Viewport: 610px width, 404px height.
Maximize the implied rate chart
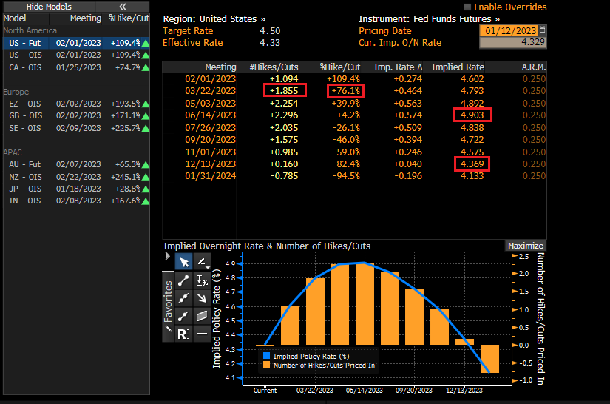[525, 246]
